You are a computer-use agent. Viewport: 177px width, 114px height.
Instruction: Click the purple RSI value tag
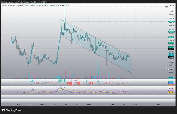pos(171,91)
